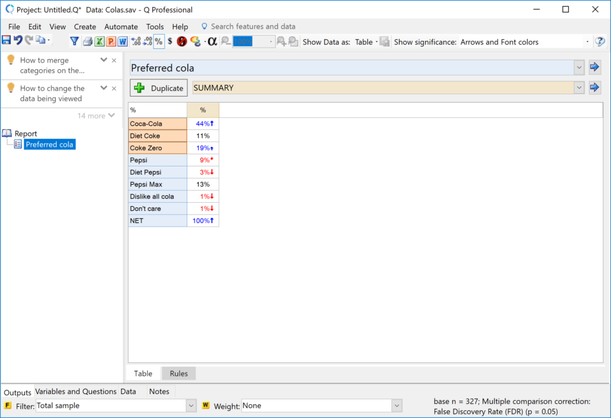Viewport: 611px width, 418px height.
Task: Click the W weight icon in status bar
Action: click(x=206, y=405)
